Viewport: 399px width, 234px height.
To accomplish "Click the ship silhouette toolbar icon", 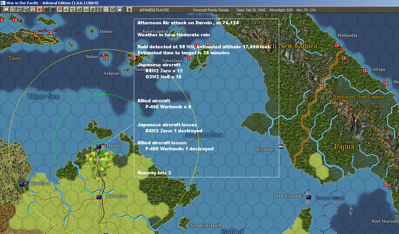I will point(86,10).
